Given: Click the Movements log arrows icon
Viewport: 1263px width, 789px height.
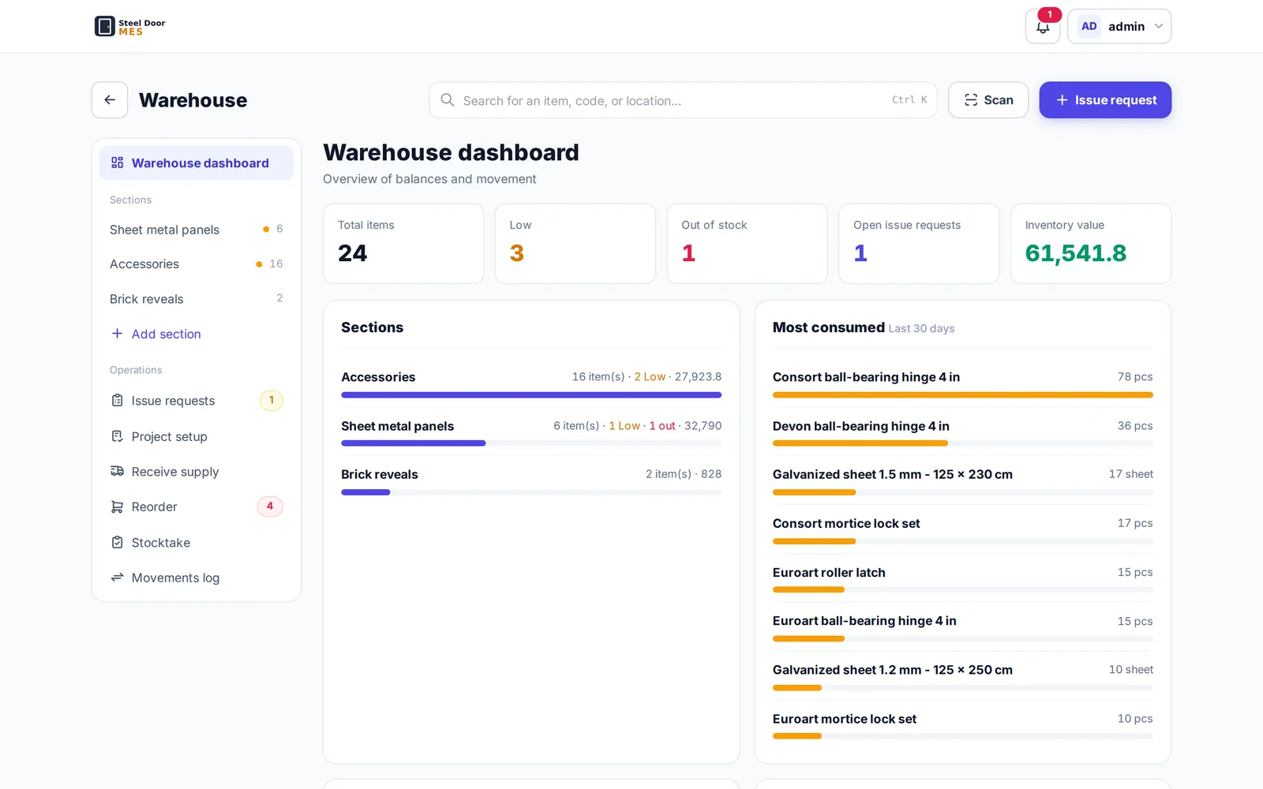Looking at the screenshot, I should pos(117,578).
